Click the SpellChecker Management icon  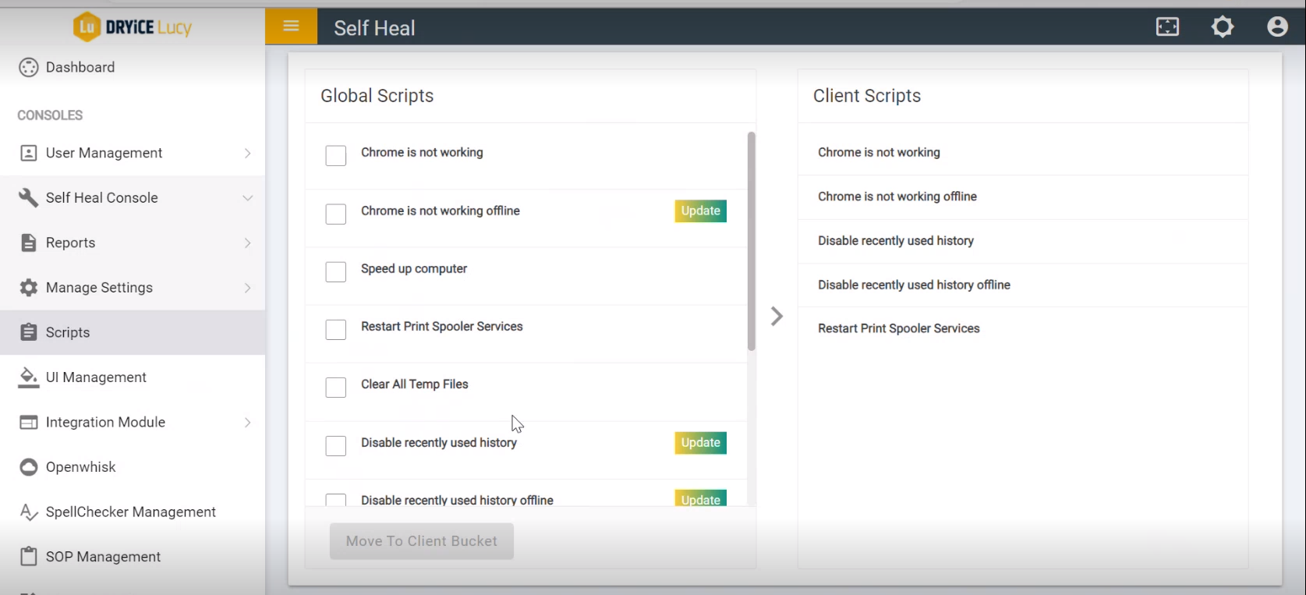click(x=29, y=512)
